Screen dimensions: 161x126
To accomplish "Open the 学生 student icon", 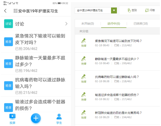I will coord(59,117).
